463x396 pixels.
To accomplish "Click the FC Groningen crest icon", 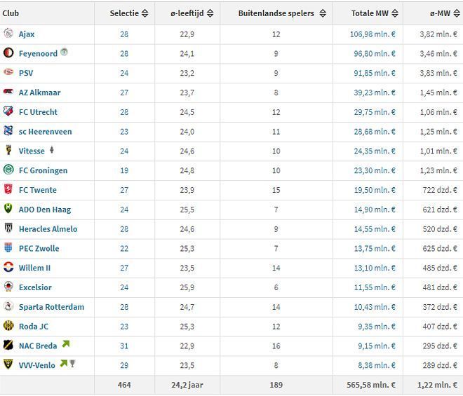I will pos(8,170).
